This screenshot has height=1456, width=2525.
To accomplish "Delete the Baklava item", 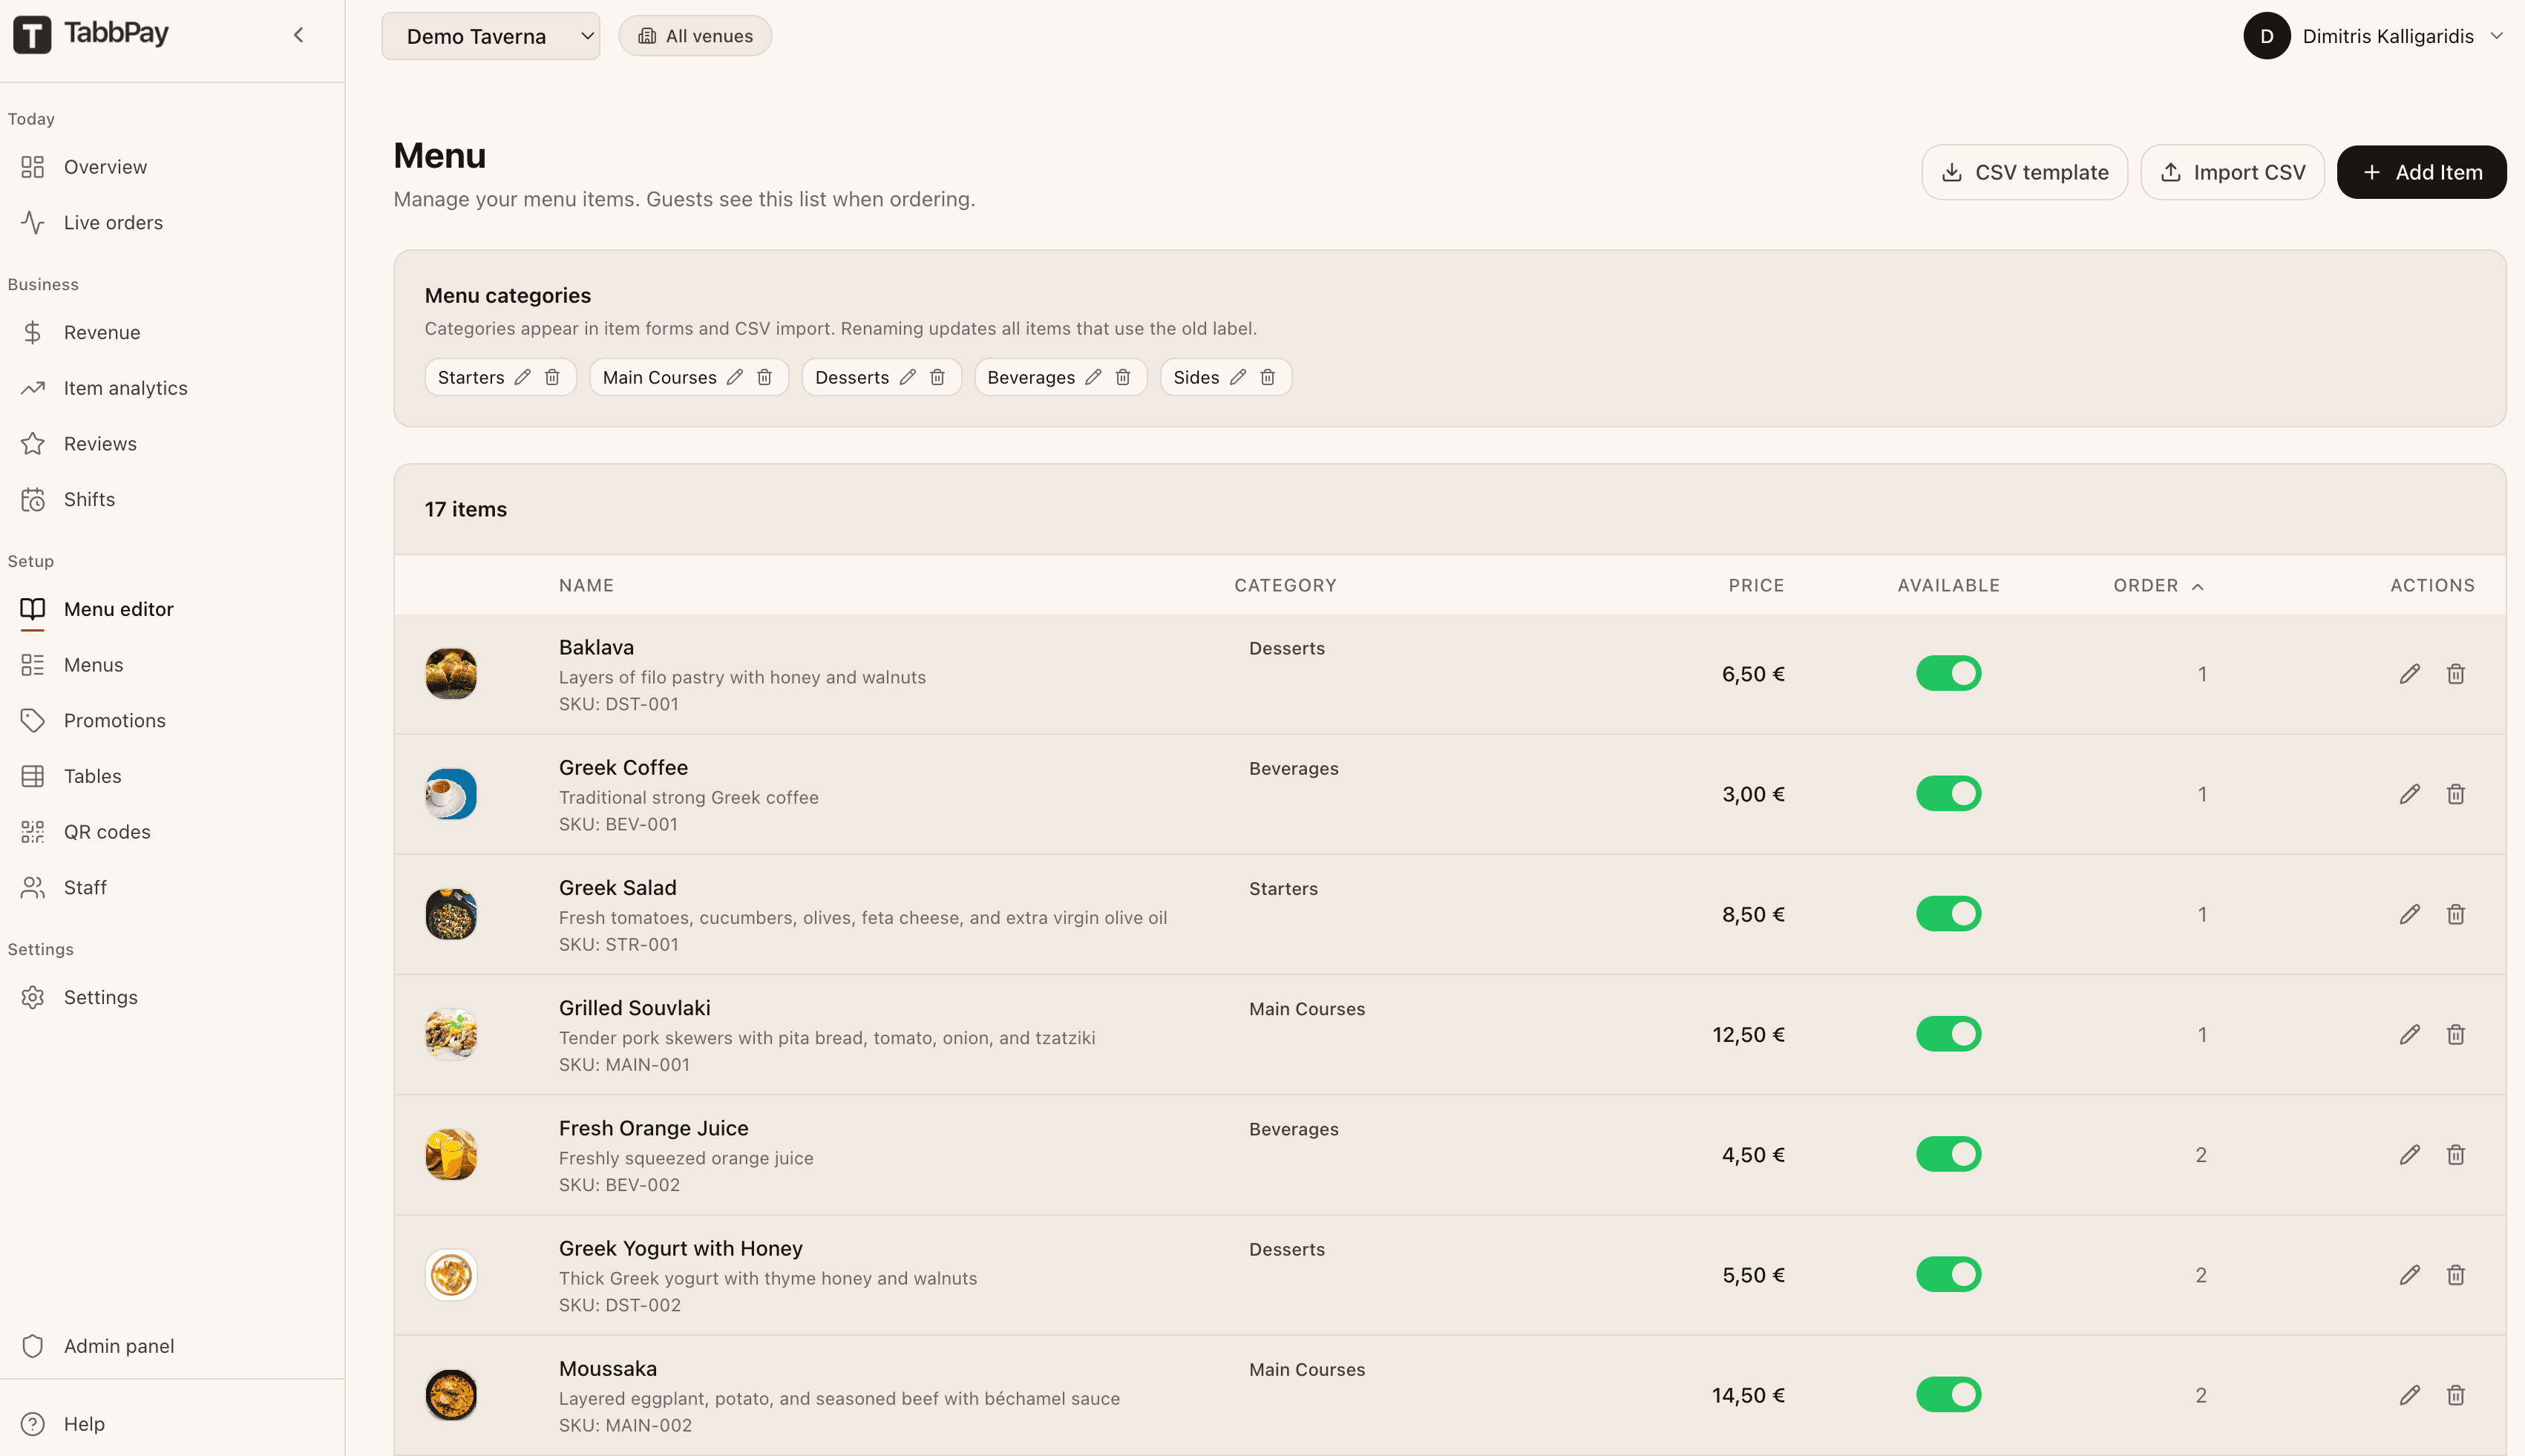I will point(2456,674).
